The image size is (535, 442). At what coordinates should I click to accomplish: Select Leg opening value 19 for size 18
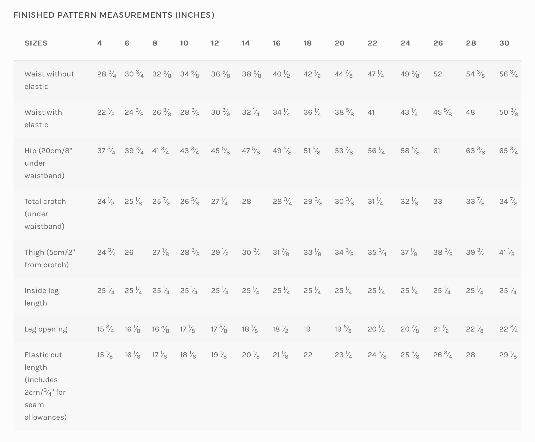[x=307, y=329]
